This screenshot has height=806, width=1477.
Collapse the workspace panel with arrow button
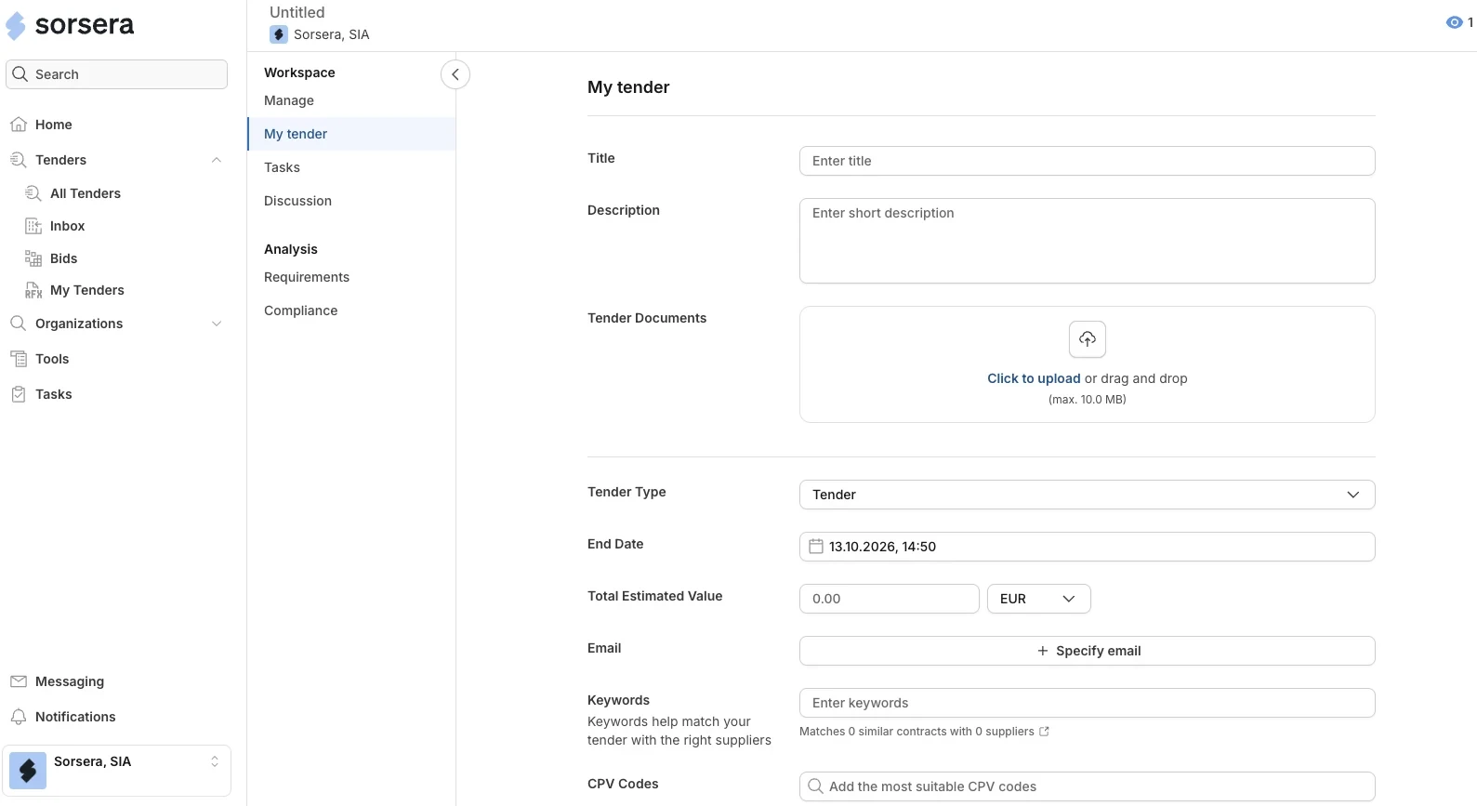click(x=455, y=74)
